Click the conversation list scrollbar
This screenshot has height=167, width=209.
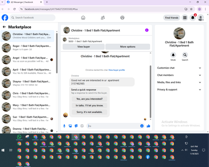(57, 53)
